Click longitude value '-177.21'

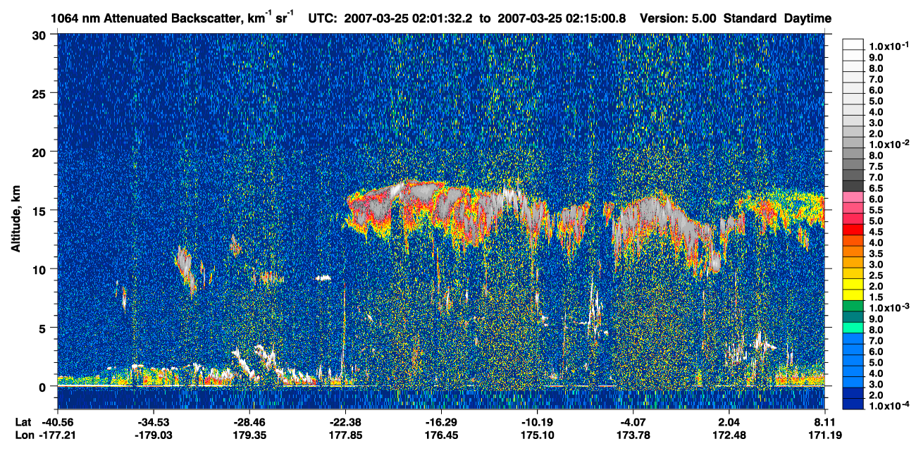click(57, 435)
